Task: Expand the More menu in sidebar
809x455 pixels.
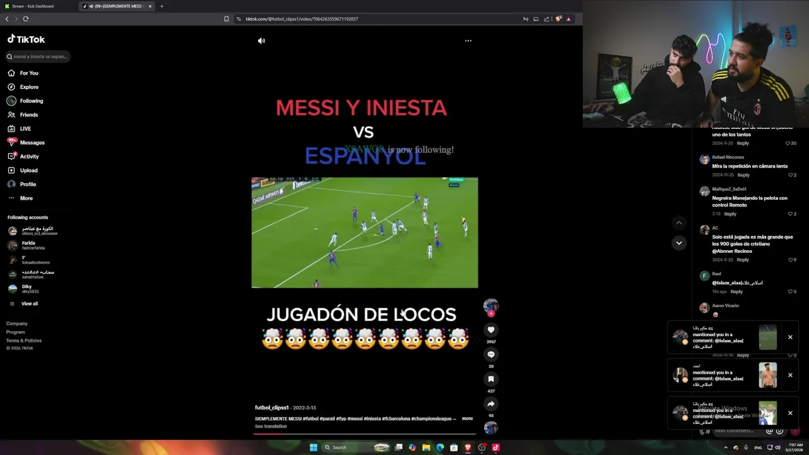Action: point(20,198)
